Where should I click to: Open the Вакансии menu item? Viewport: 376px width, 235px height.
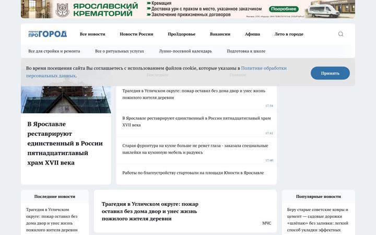[220, 34]
